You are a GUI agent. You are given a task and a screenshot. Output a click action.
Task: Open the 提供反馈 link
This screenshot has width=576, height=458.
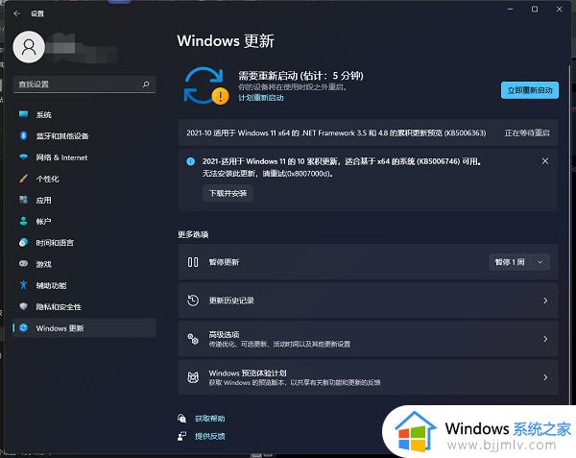209,436
